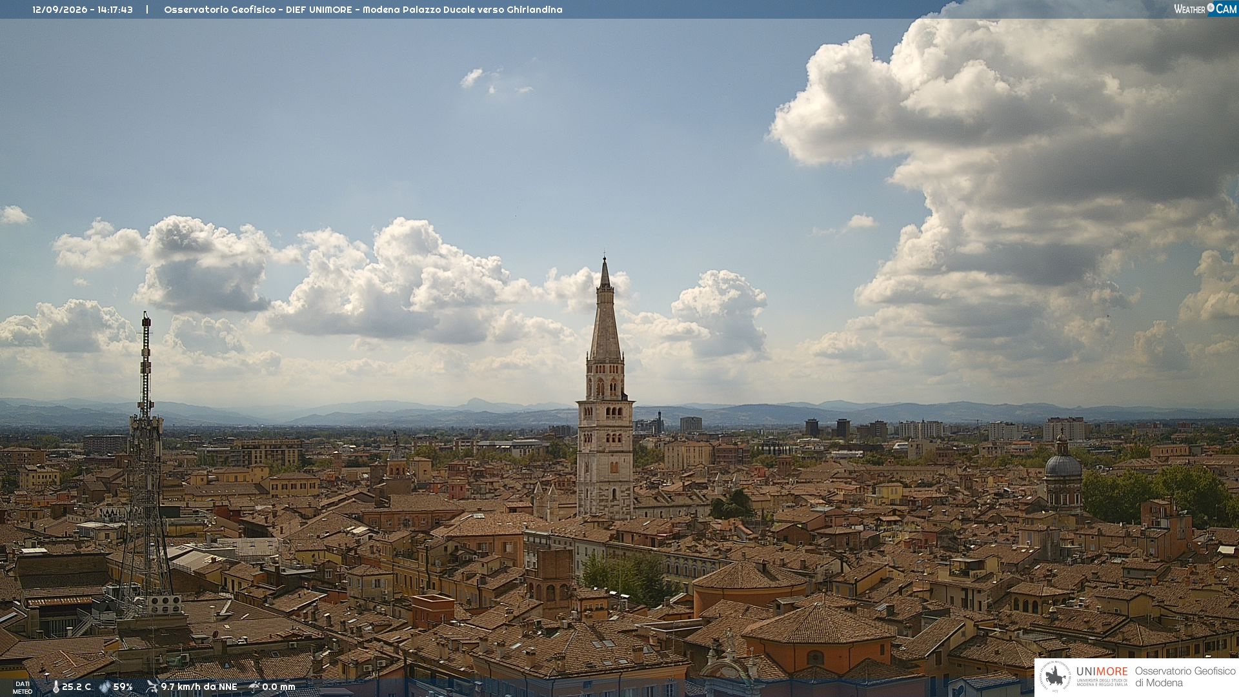Click the umbrella rainfall icon
Viewport: 1239px width, 697px height.
coord(254,687)
